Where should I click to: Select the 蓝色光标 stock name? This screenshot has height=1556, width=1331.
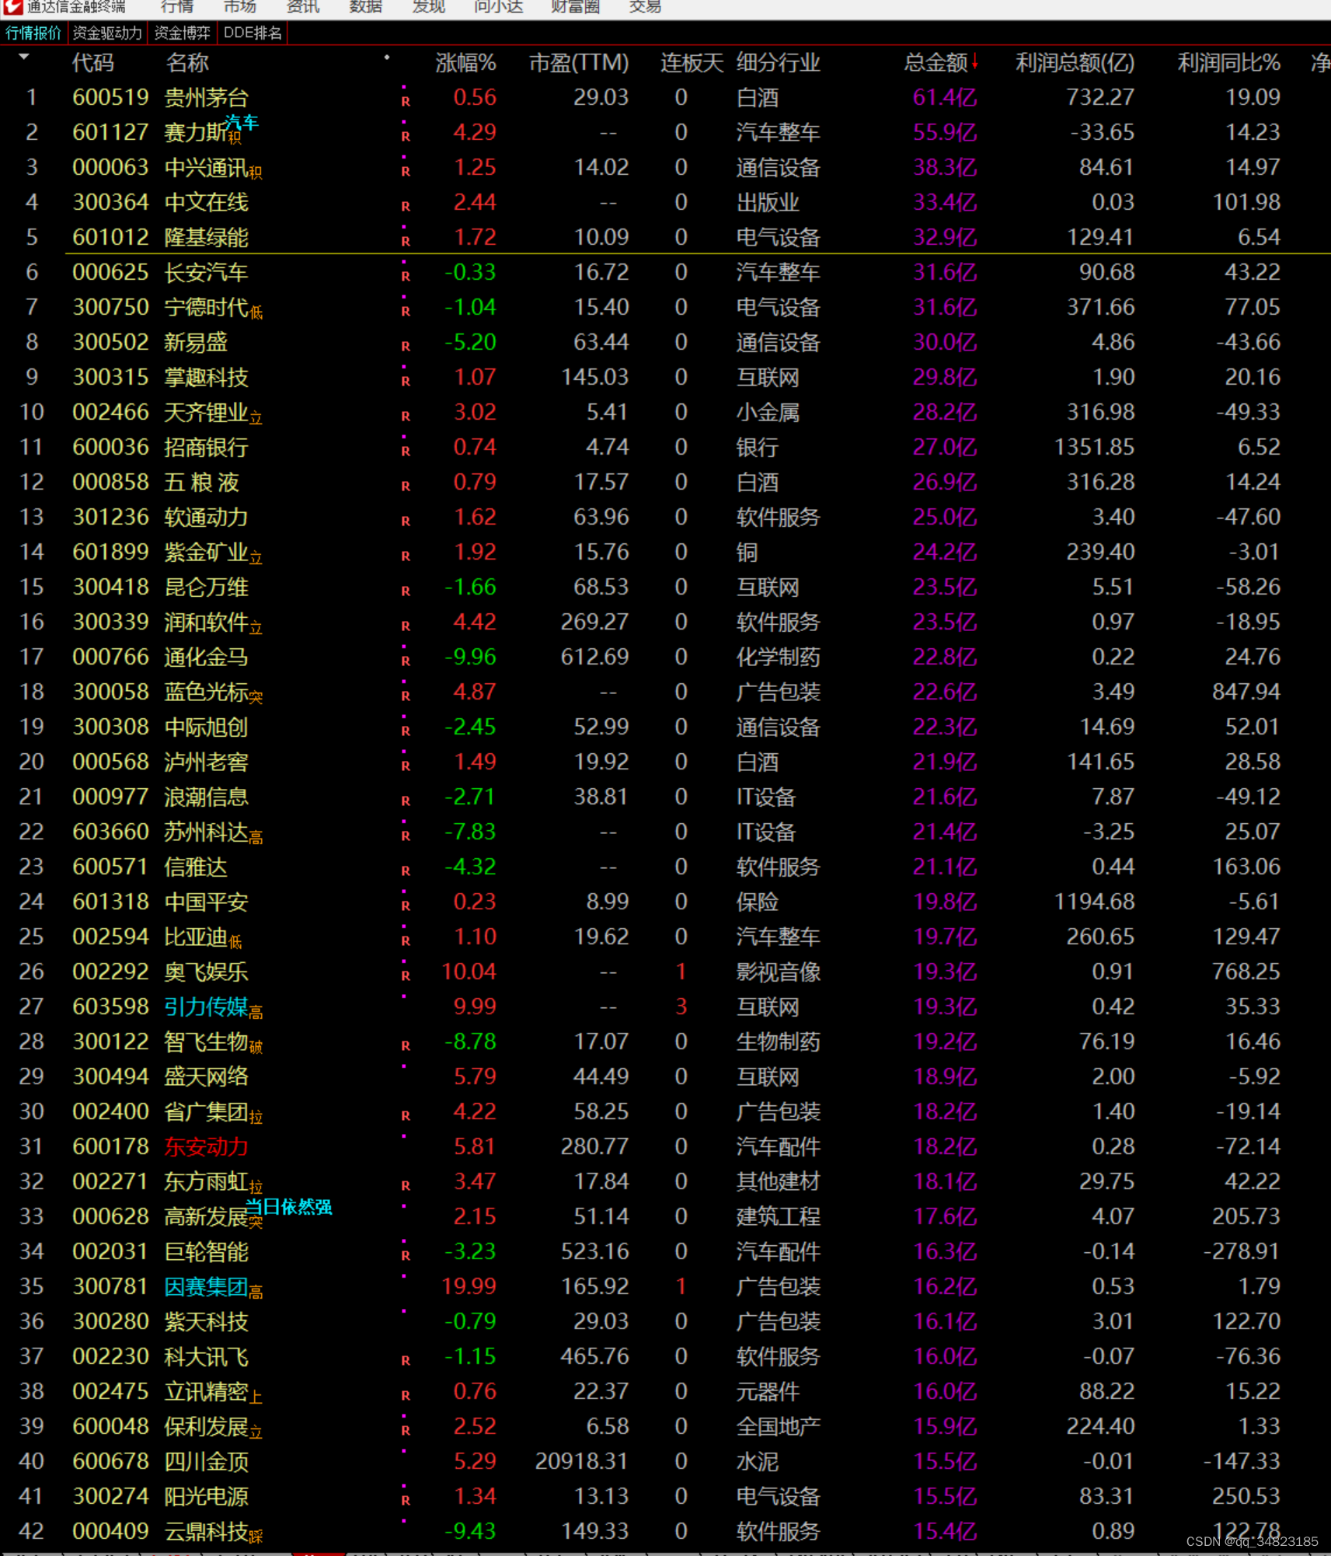pos(206,692)
